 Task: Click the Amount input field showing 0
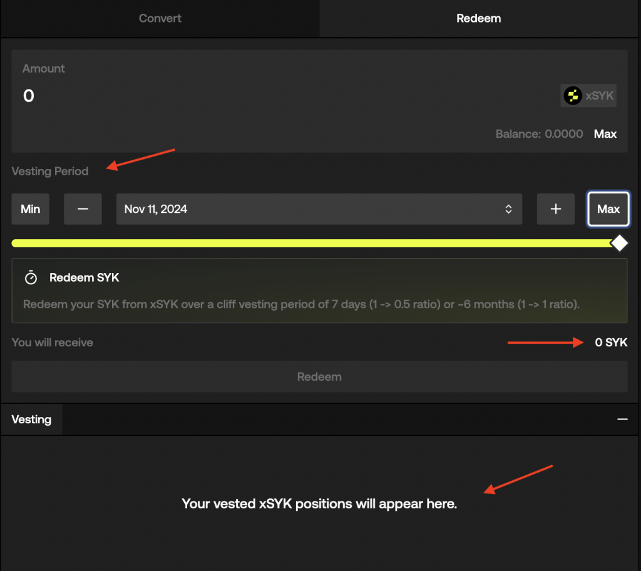click(x=29, y=96)
